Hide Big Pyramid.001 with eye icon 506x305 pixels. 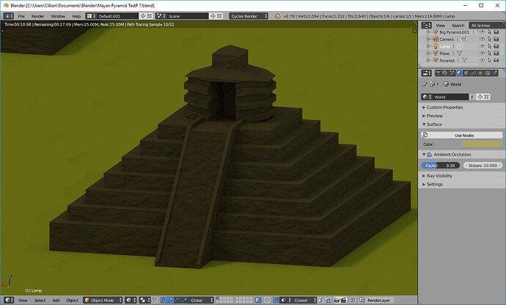pos(482,32)
